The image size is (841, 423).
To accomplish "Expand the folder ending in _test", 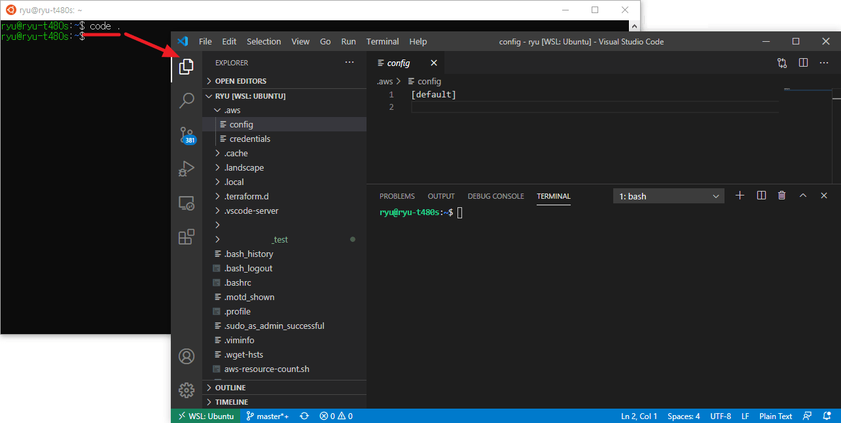I will pyautogui.click(x=285, y=240).
